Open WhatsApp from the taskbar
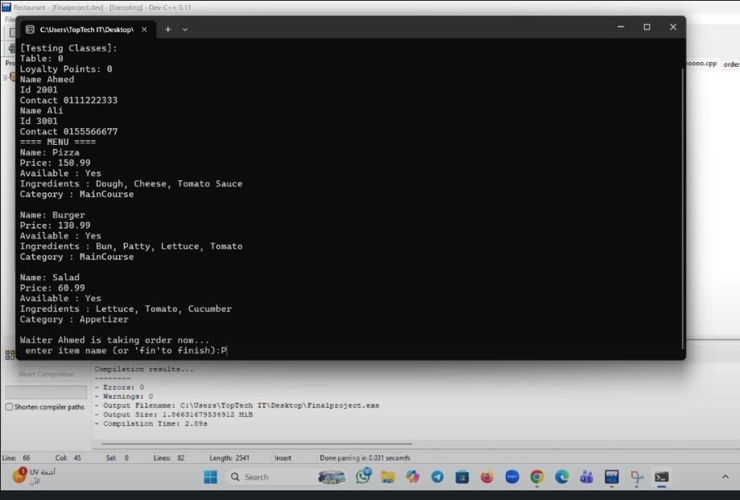The height and width of the screenshot is (500, 740). coord(363,477)
